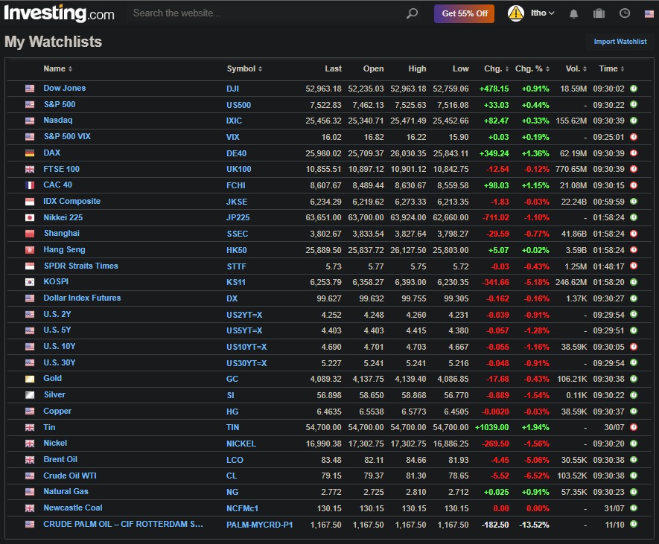This screenshot has height=544, width=659.
Task: Open the CRUDE PALM OIL – CIF ROTTERDAM link
Action: pos(123,524)
